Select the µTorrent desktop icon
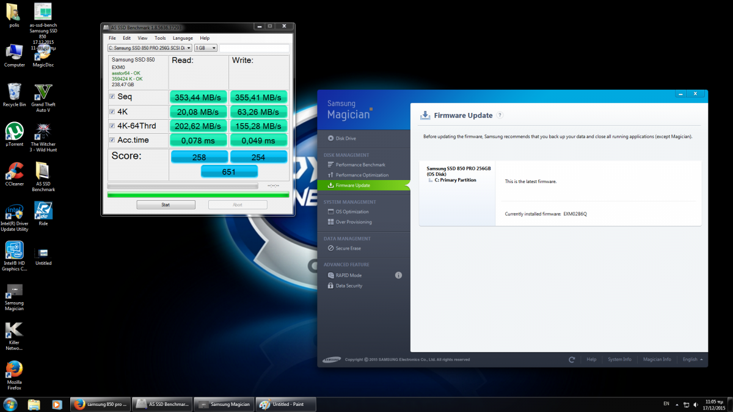 click(14, 135)
